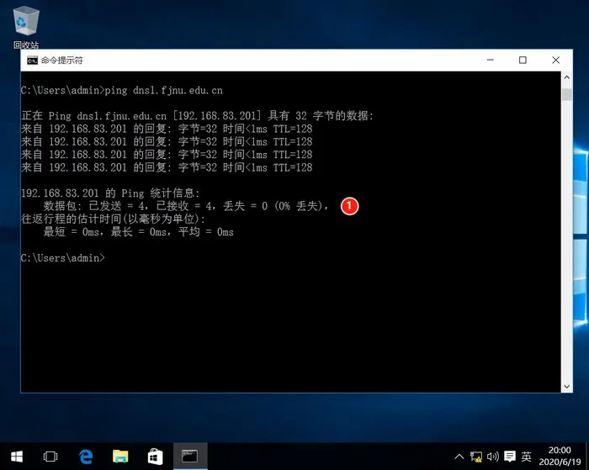589x470 pixels.
Task: Open the network status tray icon
Action: 476,457
